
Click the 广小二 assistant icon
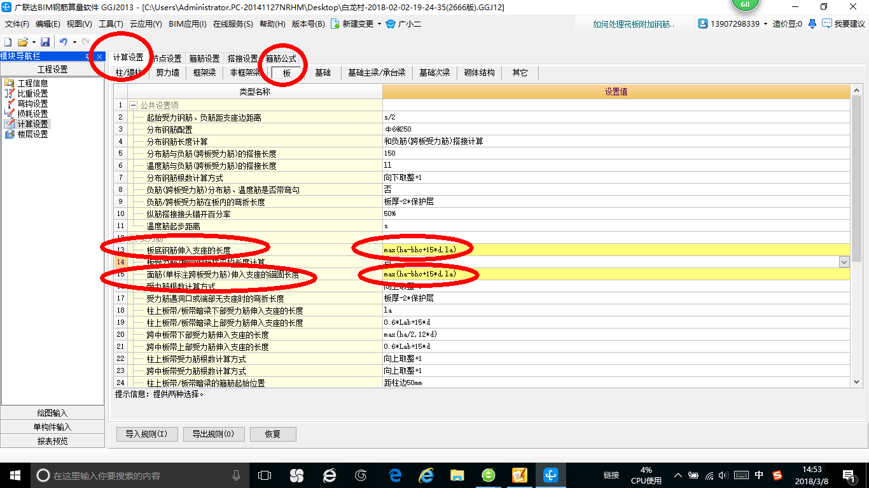(391, 24)
